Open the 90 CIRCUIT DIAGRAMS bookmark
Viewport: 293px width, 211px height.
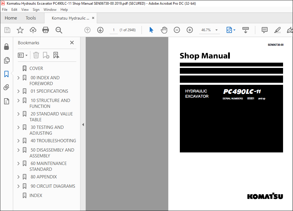[x=53, y=186]
